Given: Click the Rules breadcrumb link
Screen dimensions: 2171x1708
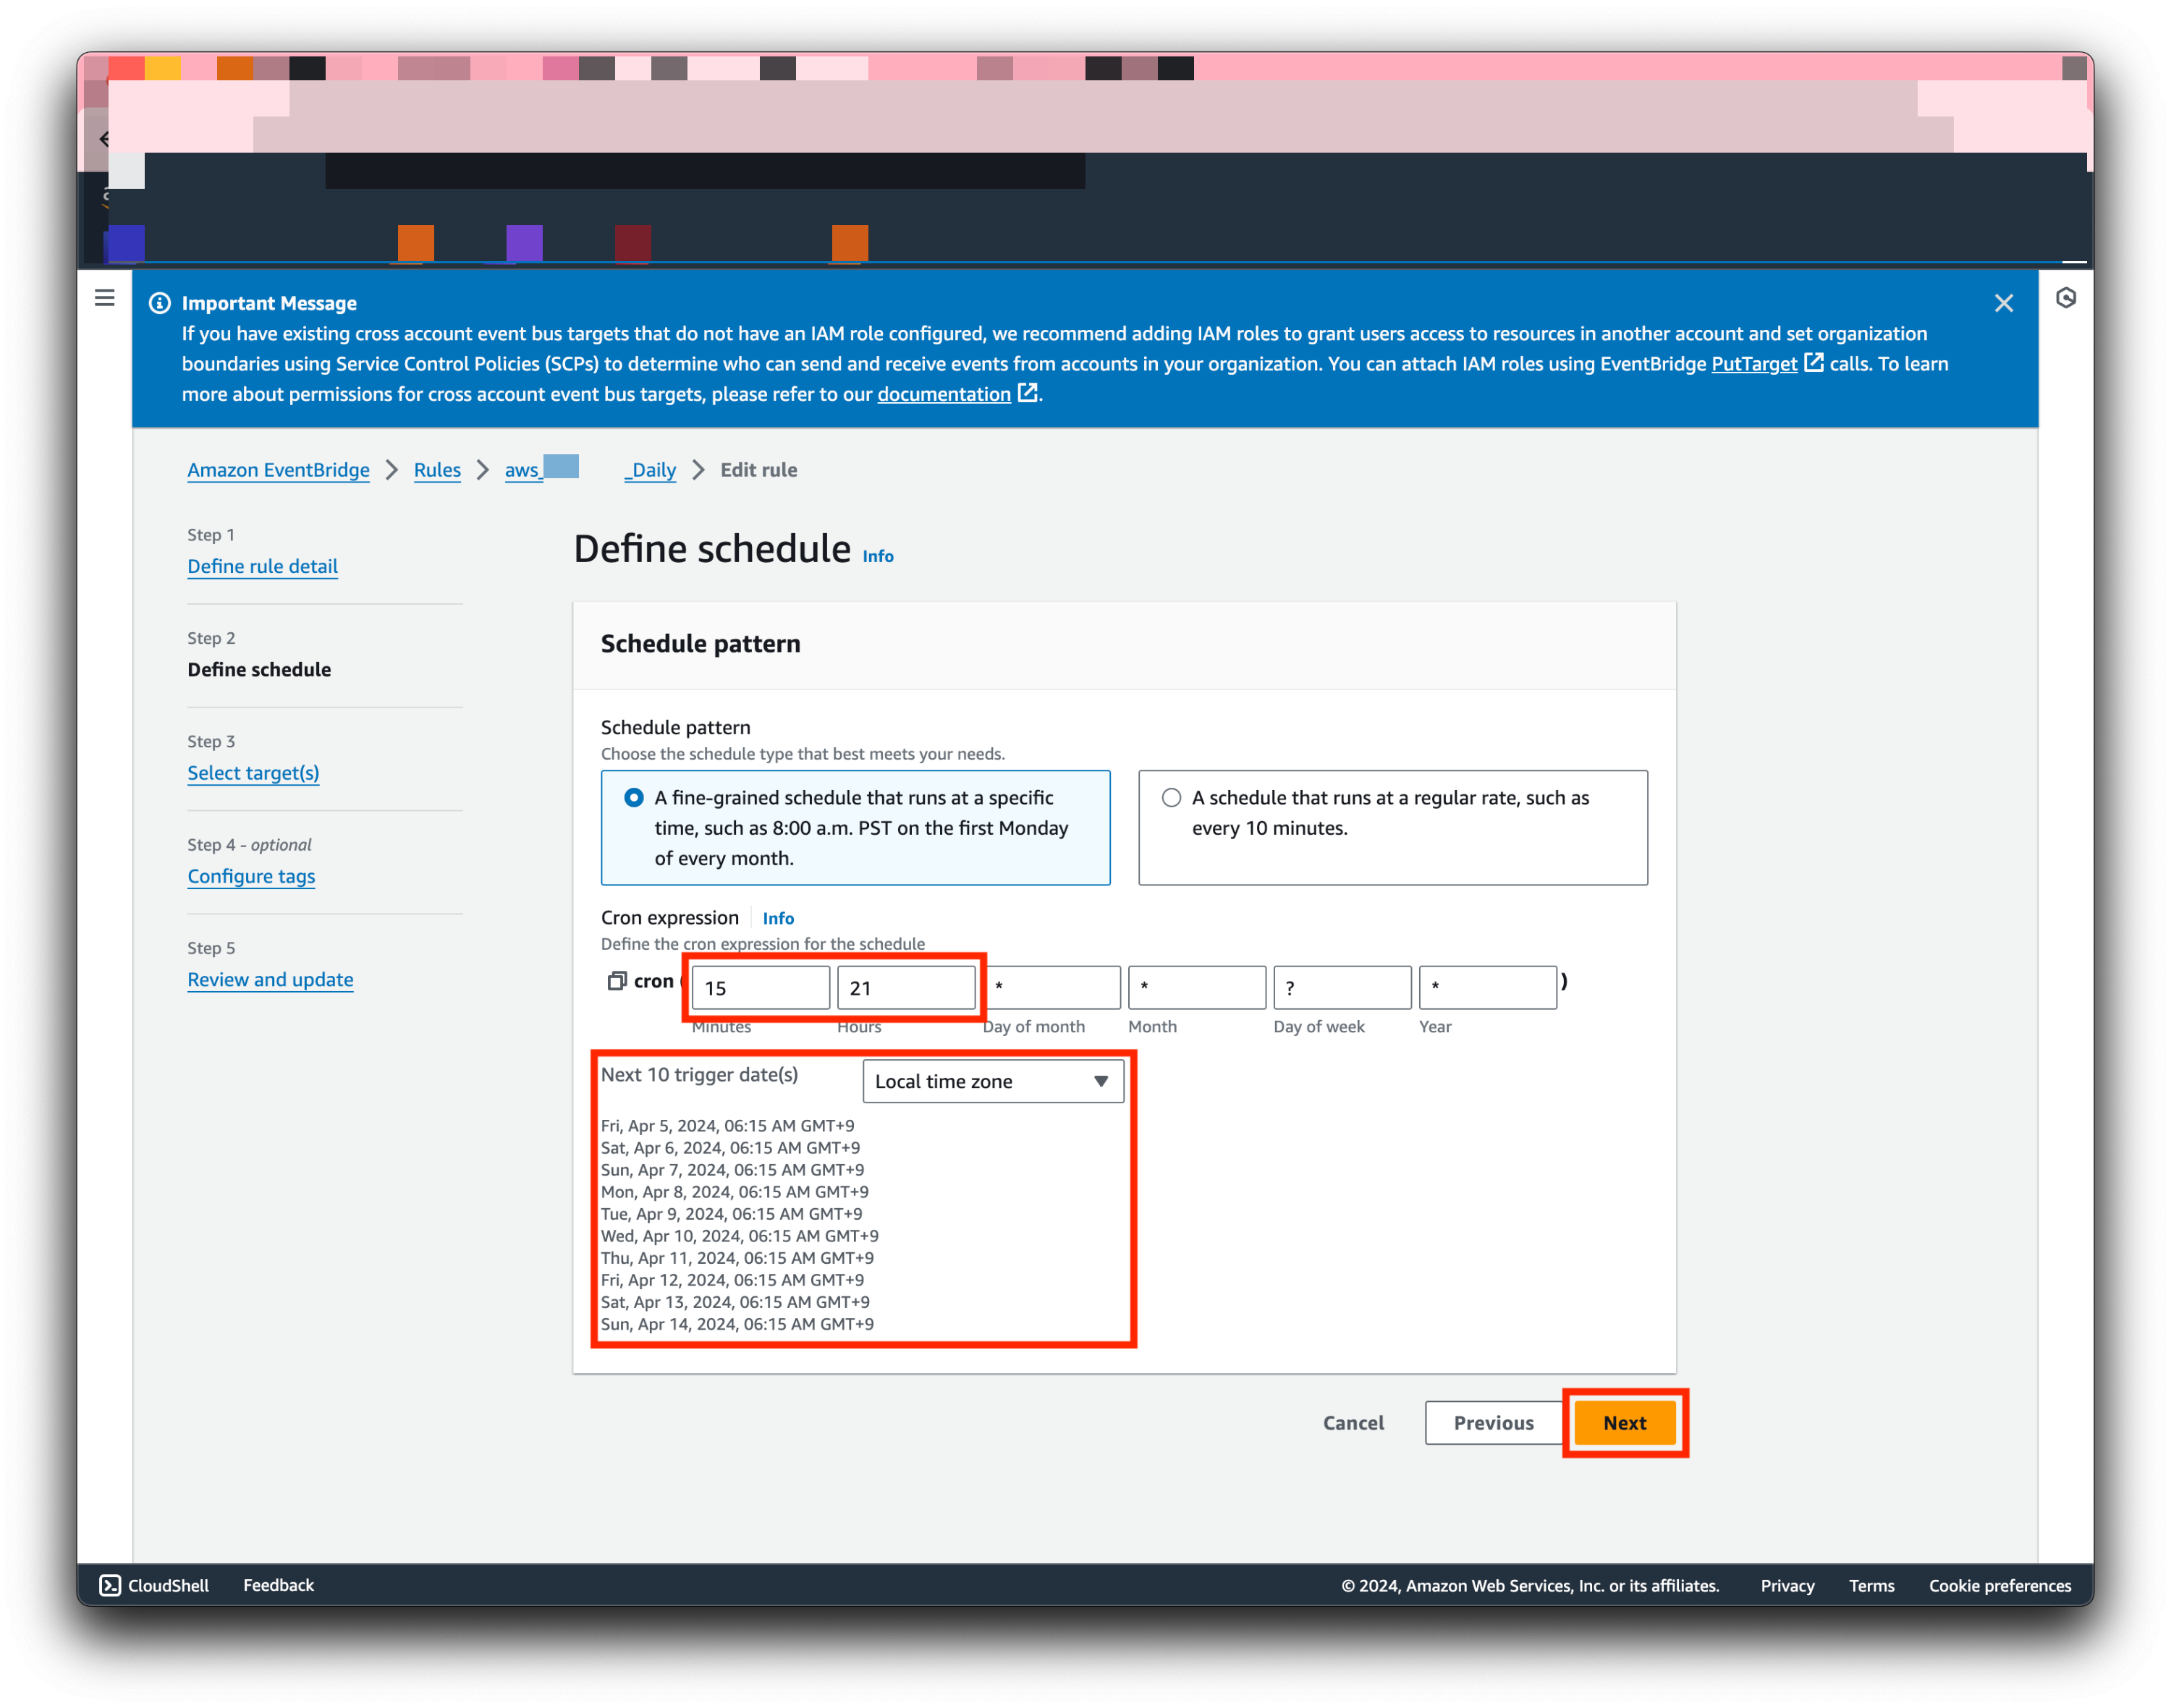Looking at the screenshot, I should pos(437,470).
